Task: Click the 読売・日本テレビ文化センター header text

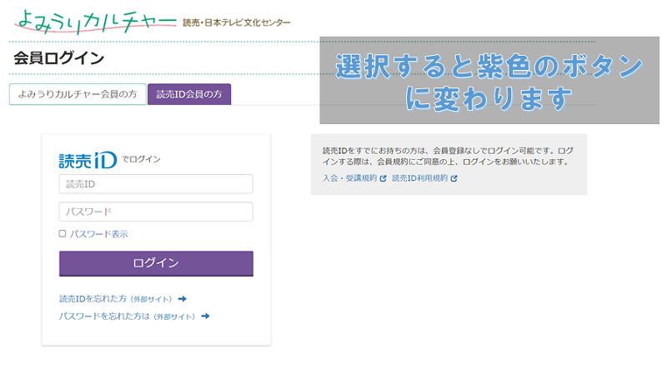Action: [237, 22]
